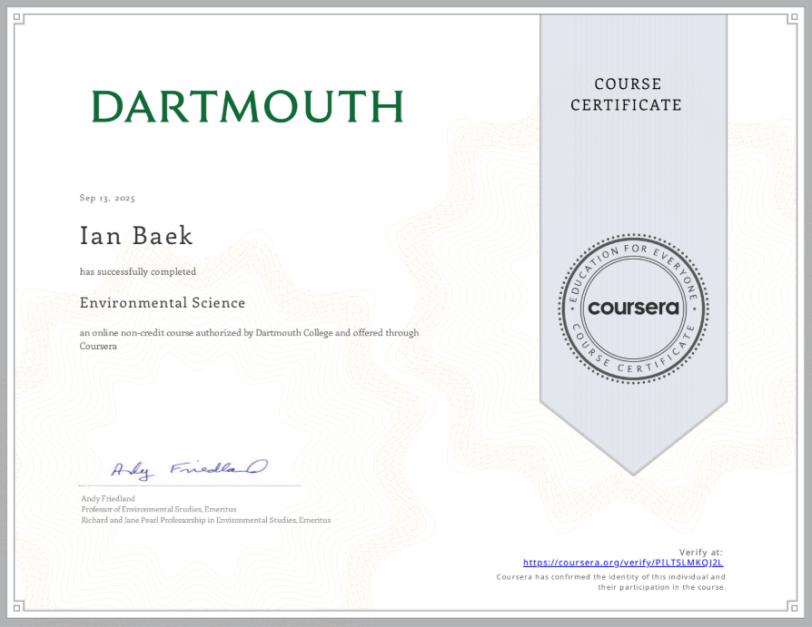Click the DARTMOUTH logo heading
812x627 pixels.
[x=248, y=106]
